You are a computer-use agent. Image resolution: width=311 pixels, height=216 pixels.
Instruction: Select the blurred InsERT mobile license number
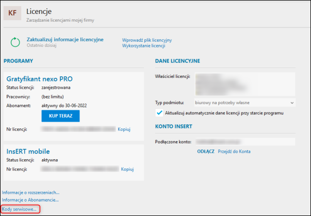(80, 169)
